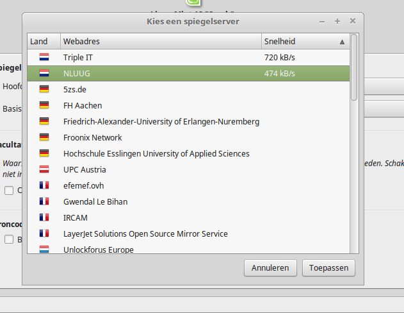
Task: Select the 5zs.de mirror
Action: point(188,89)
